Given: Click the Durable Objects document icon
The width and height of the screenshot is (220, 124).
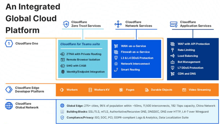Looking at the screenshot, I should coord(147,90).
